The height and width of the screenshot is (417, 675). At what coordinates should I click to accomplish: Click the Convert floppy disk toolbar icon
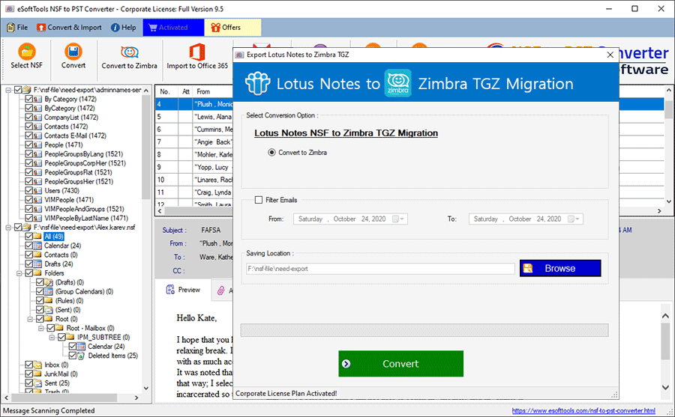coord(73,51)
